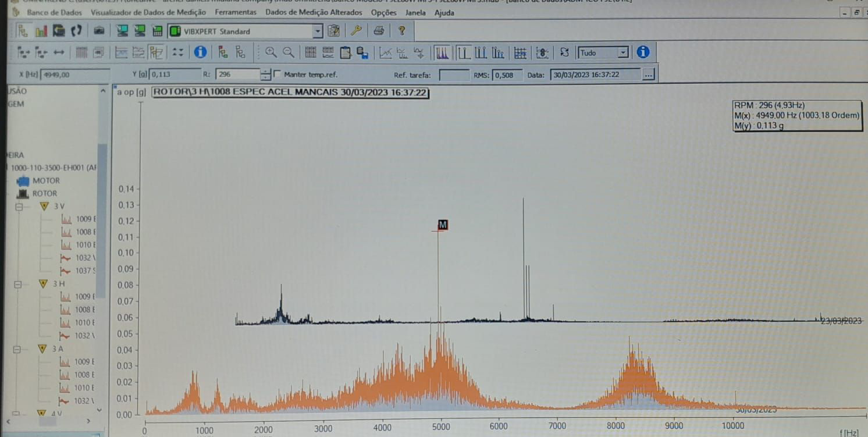Select 1000-110-3500-EH001 tree node
868x437 pixels.
point(54,168)
